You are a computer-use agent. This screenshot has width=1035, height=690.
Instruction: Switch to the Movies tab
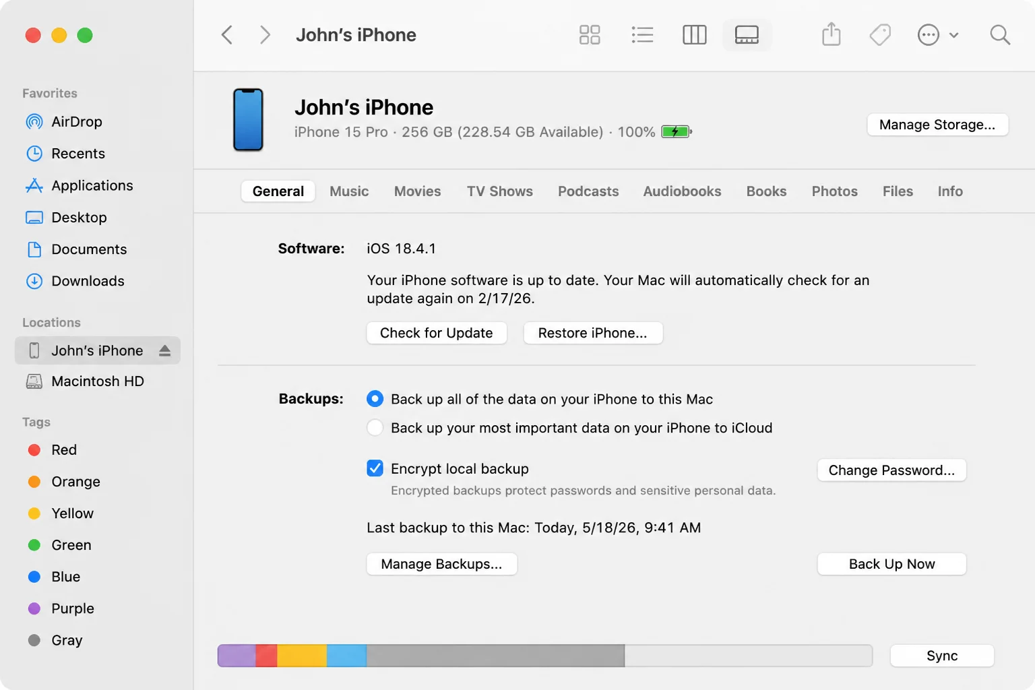(418, 191)
